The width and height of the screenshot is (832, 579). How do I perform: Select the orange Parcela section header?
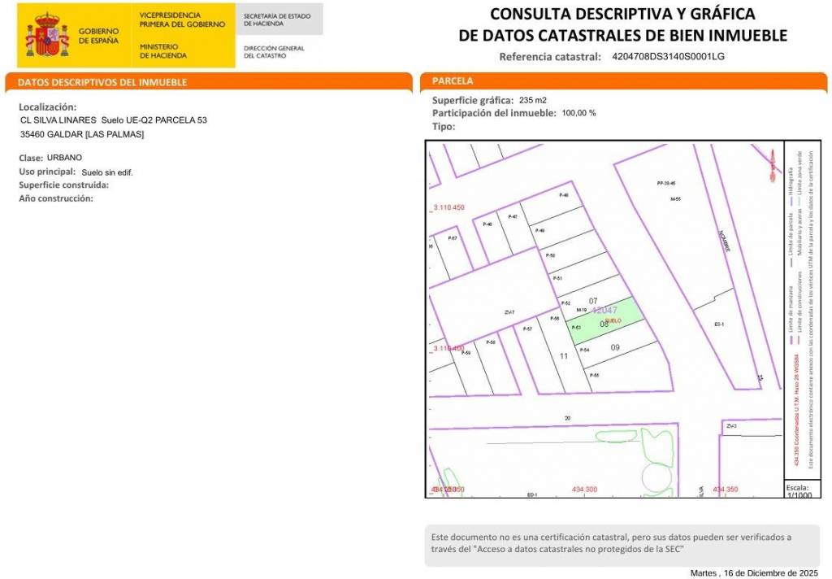453,81
